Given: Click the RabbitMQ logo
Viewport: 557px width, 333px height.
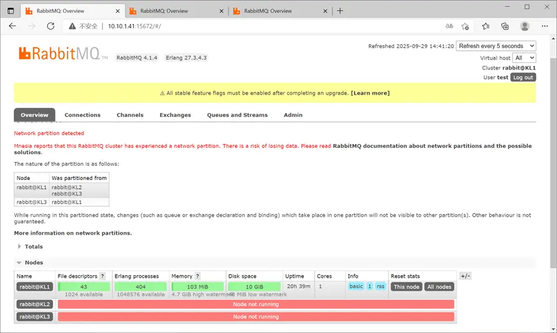Looking at the screenshot, I should (x=59, y=54).
